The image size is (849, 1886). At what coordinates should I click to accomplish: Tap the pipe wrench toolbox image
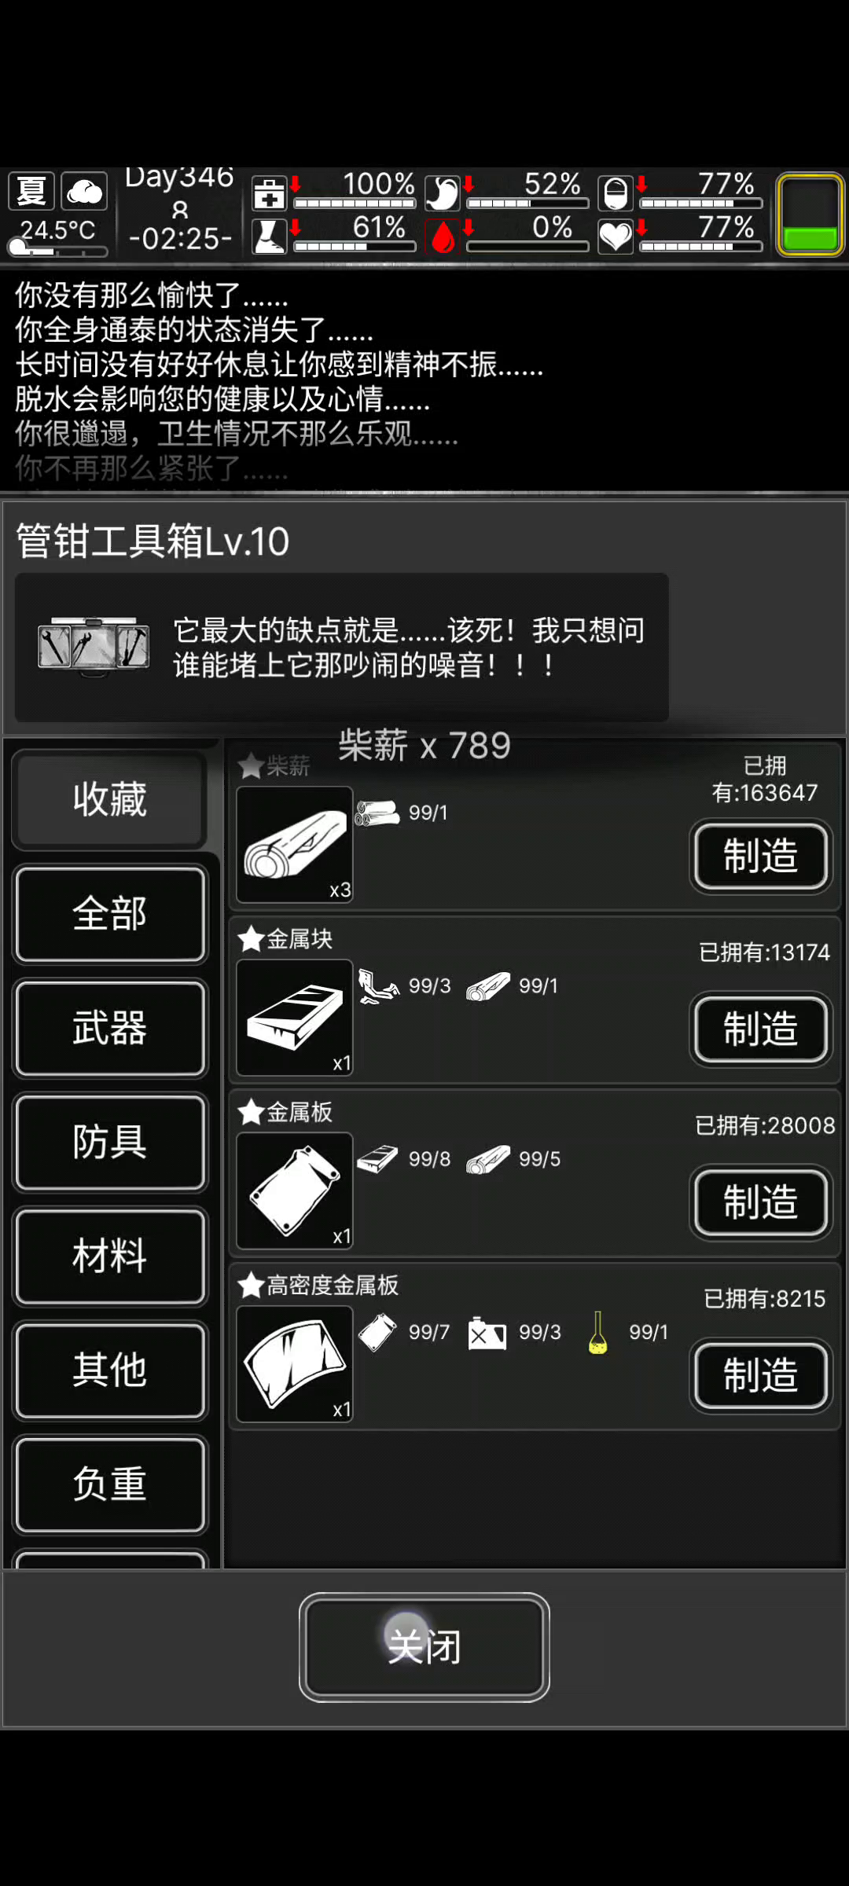94,646
